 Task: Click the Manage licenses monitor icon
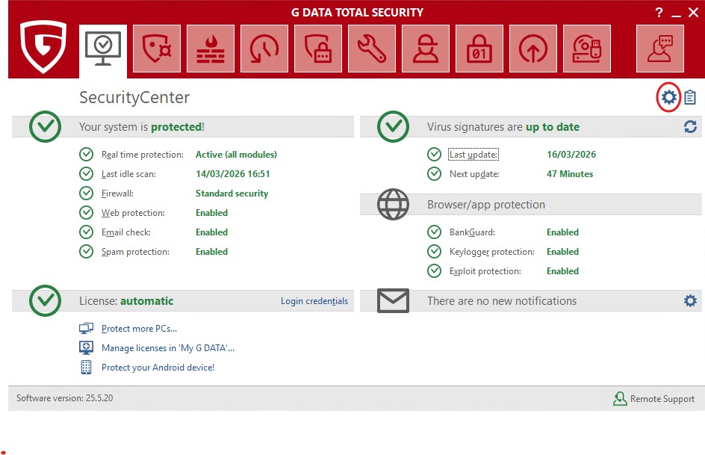pos(86,347)
